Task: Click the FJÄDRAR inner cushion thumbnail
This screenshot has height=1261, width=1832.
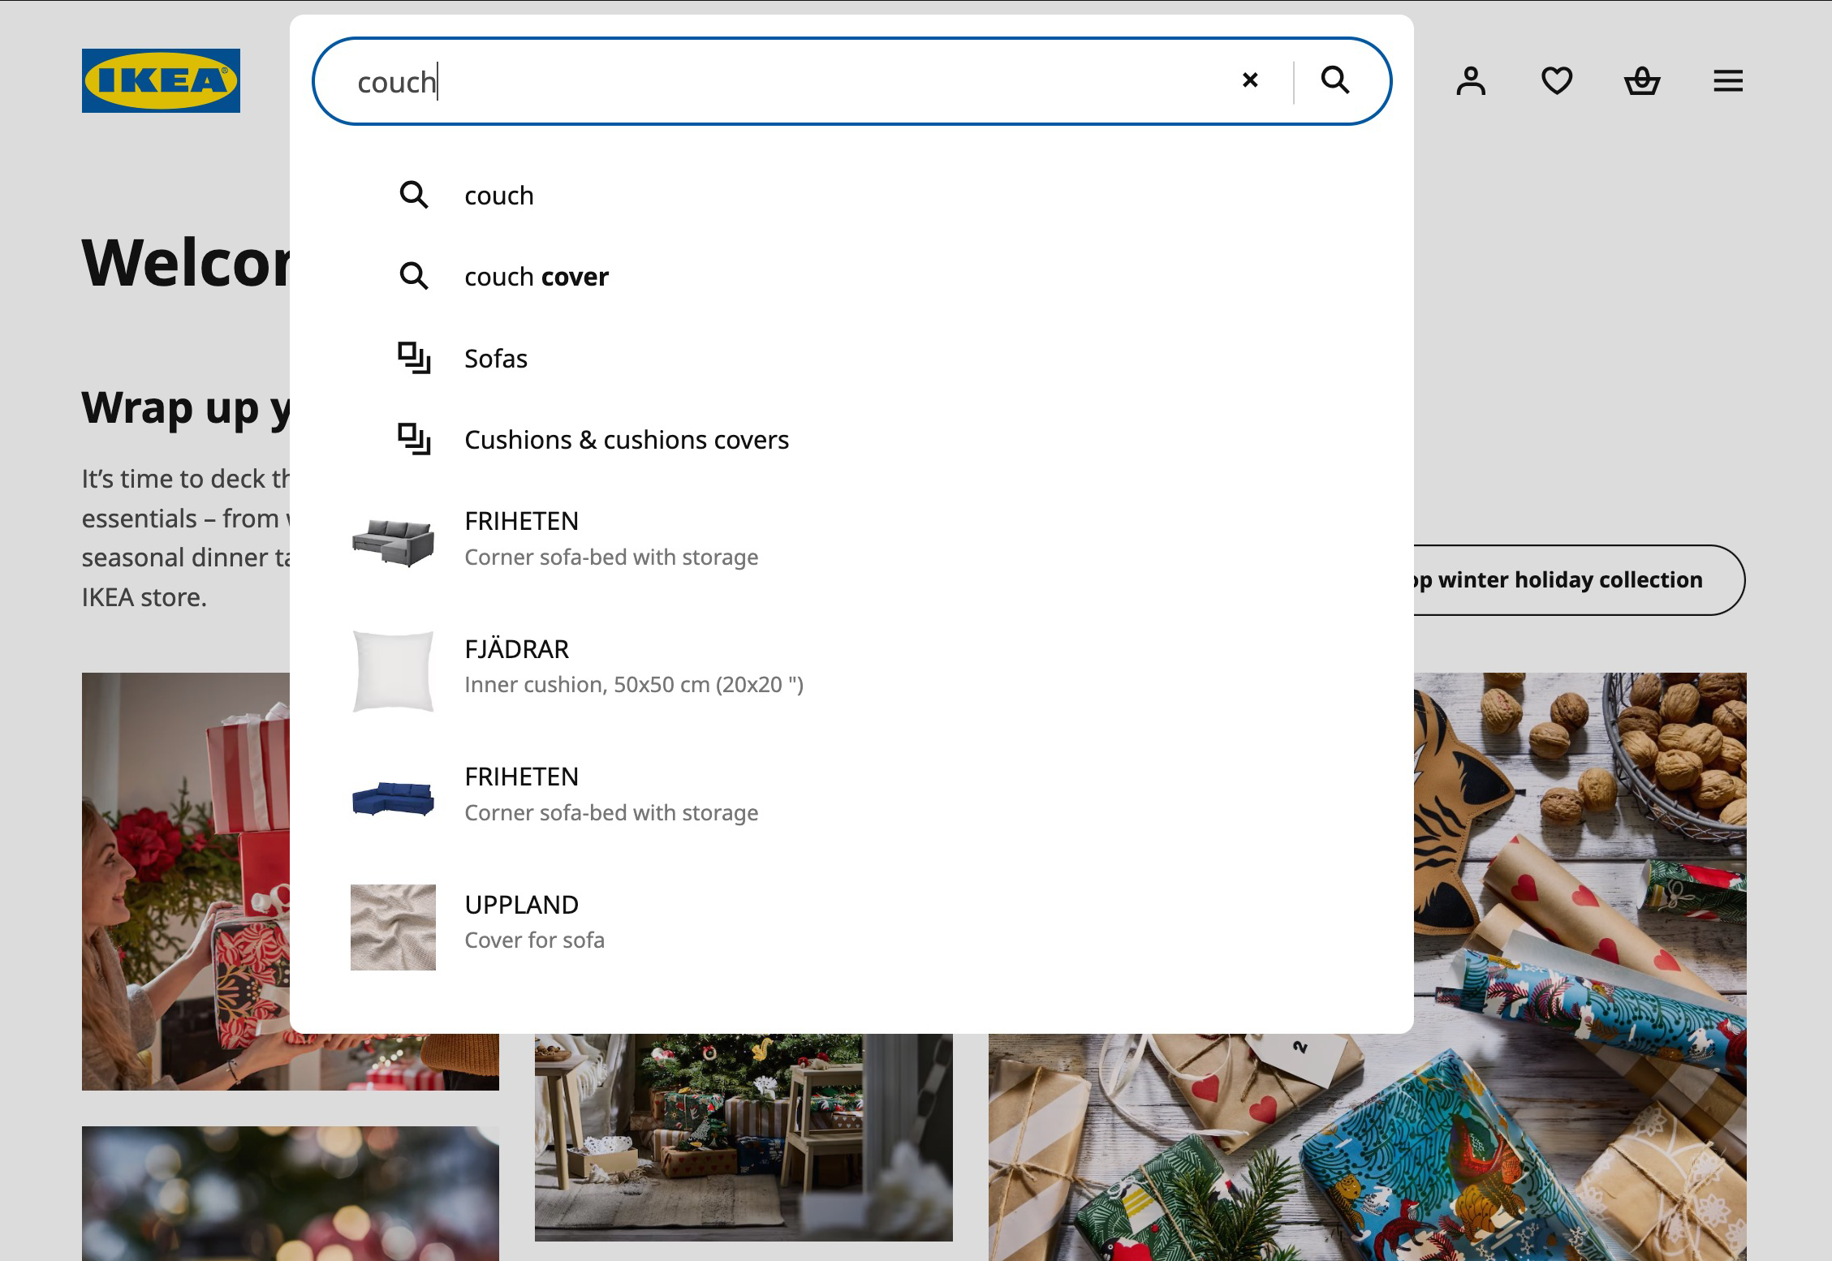Action: tap(393, 668)
